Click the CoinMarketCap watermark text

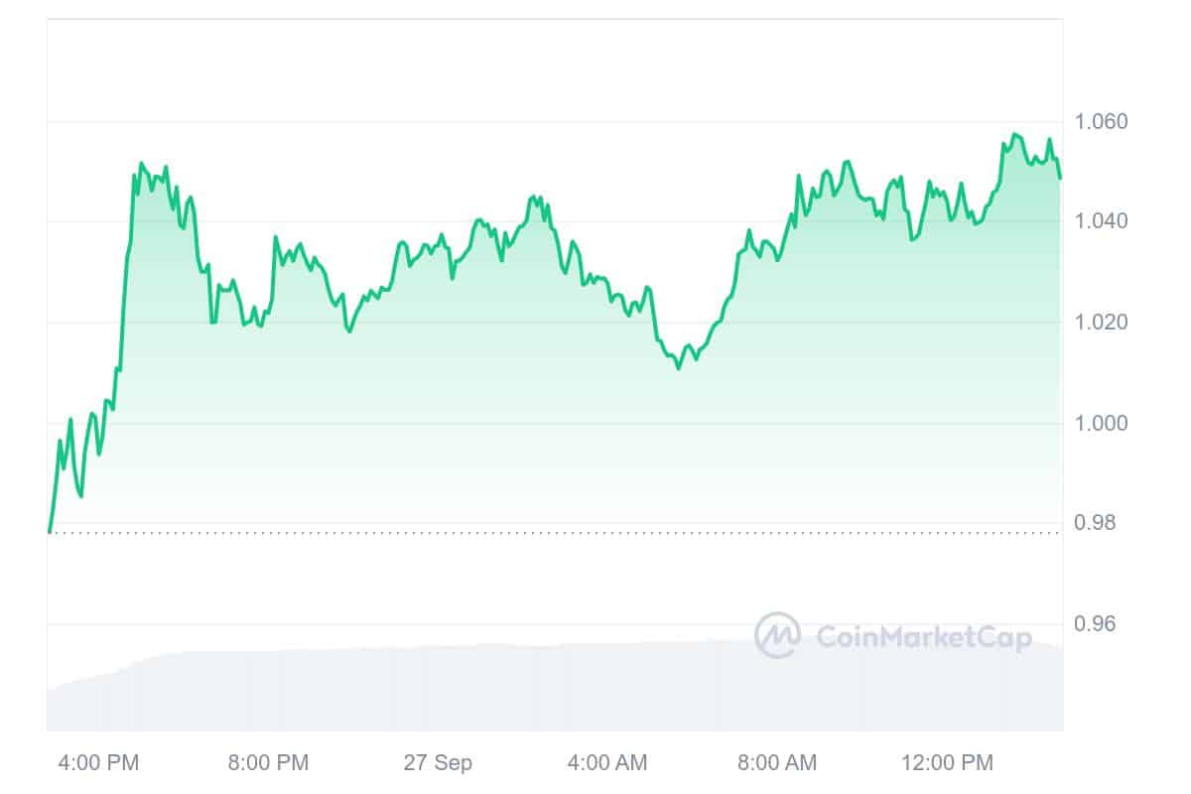(923, 636)
